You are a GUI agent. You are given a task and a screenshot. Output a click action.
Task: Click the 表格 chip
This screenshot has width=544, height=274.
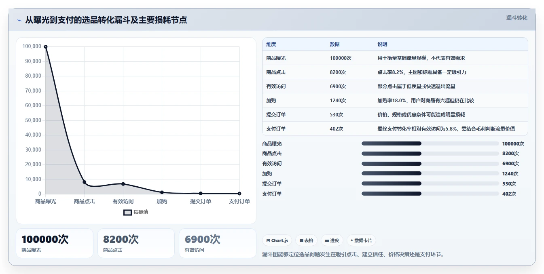[307, 240]
